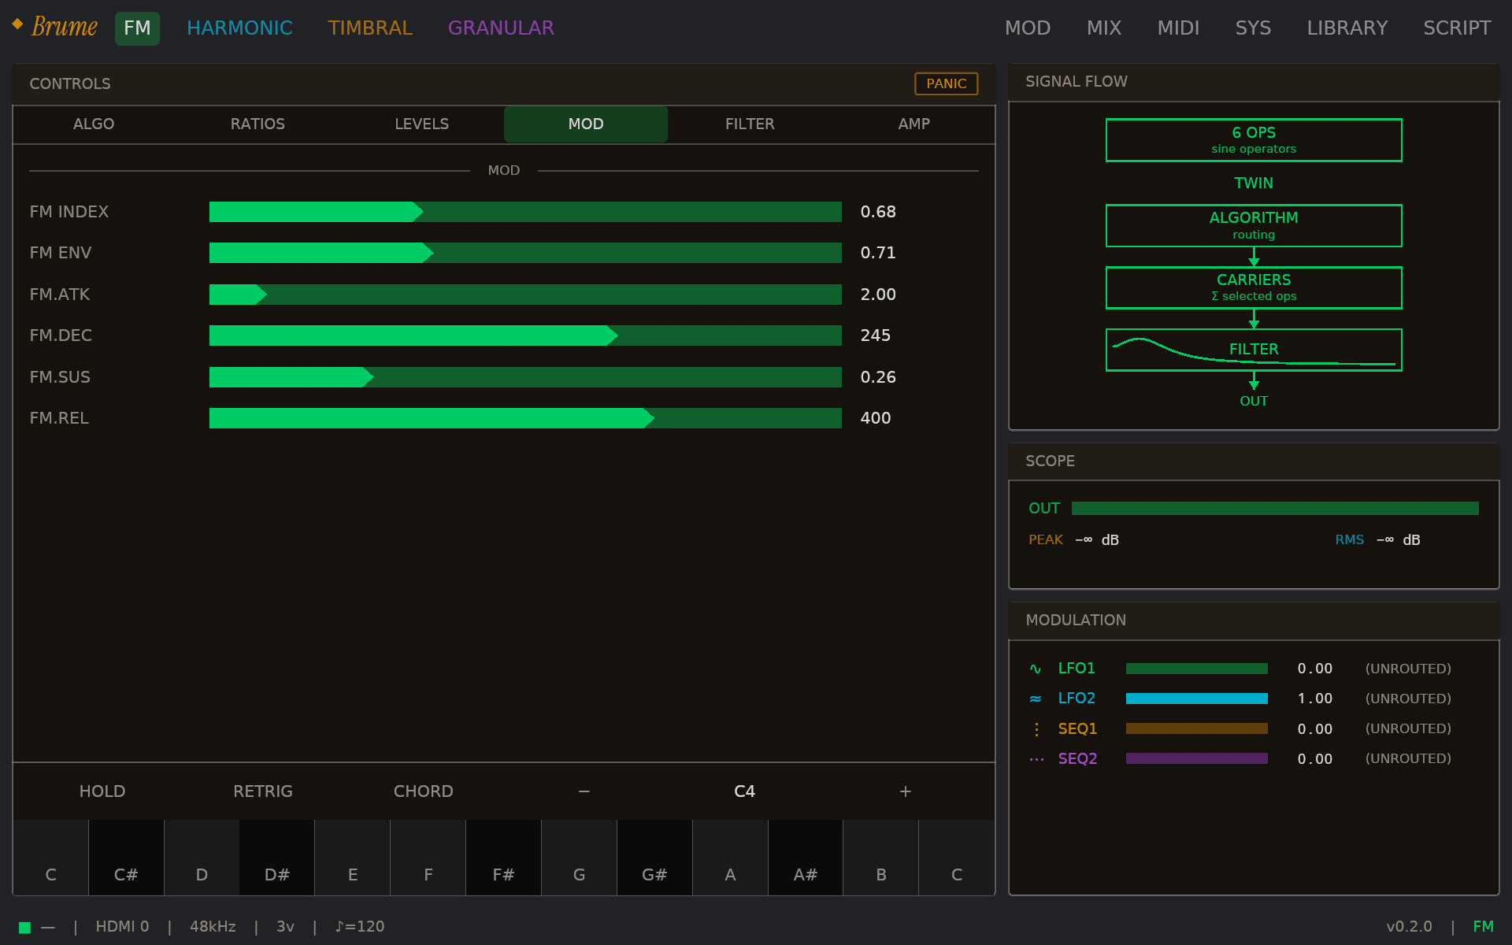This screenshot has width=1512, height=945.
Task: Click the LFO2 double-wave icon
Action: click(x=1036, y=699)
